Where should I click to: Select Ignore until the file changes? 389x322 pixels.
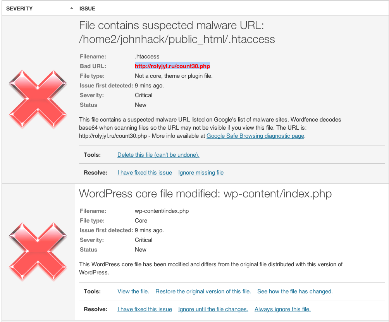[x=213, y=309]
